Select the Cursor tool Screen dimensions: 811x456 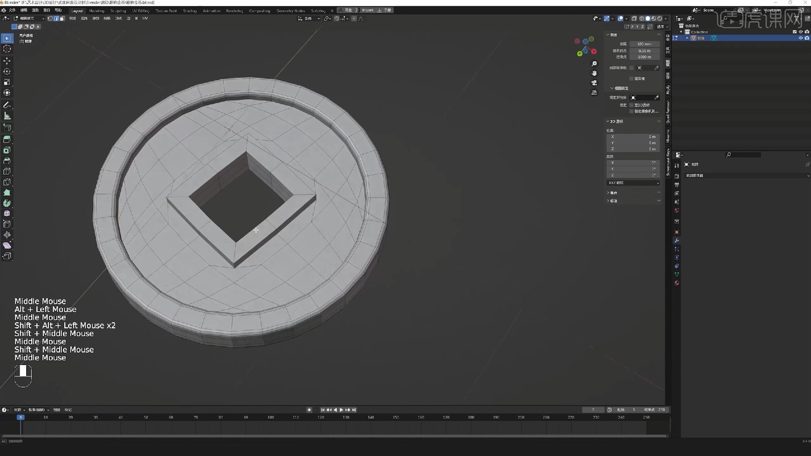pyautogui.click(x=7, y=49)
